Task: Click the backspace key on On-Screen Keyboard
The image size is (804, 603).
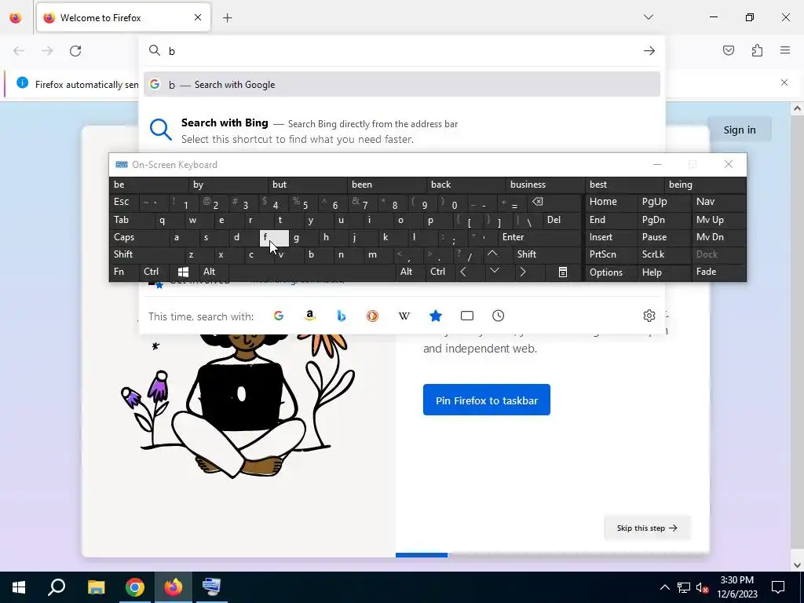Action: (x=555, y=202)
